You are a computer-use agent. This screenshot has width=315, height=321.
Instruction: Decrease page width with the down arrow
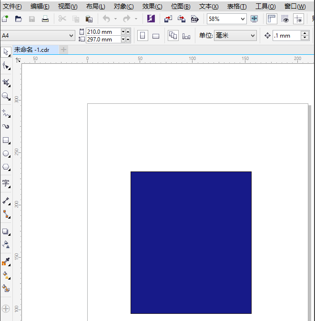click(123, 32)
